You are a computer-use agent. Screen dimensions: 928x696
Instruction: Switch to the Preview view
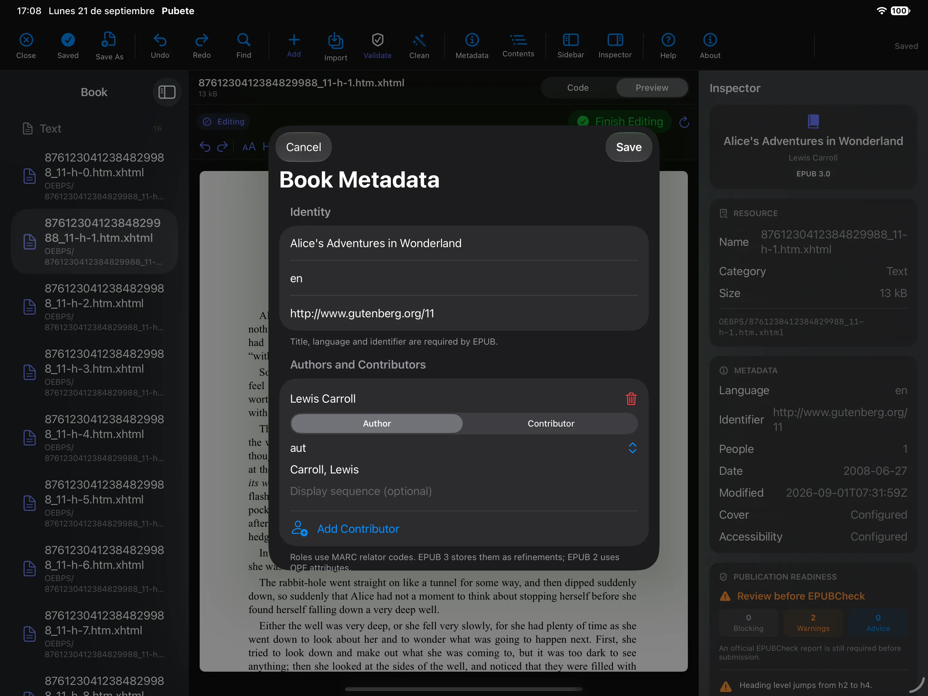tap(651, 88)
